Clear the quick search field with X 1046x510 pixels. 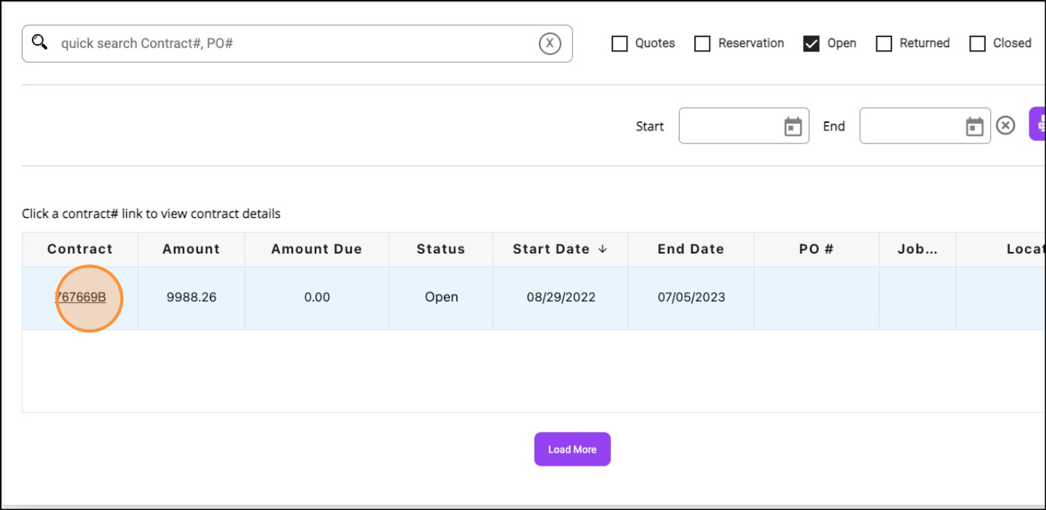click(x=550, y=43)
